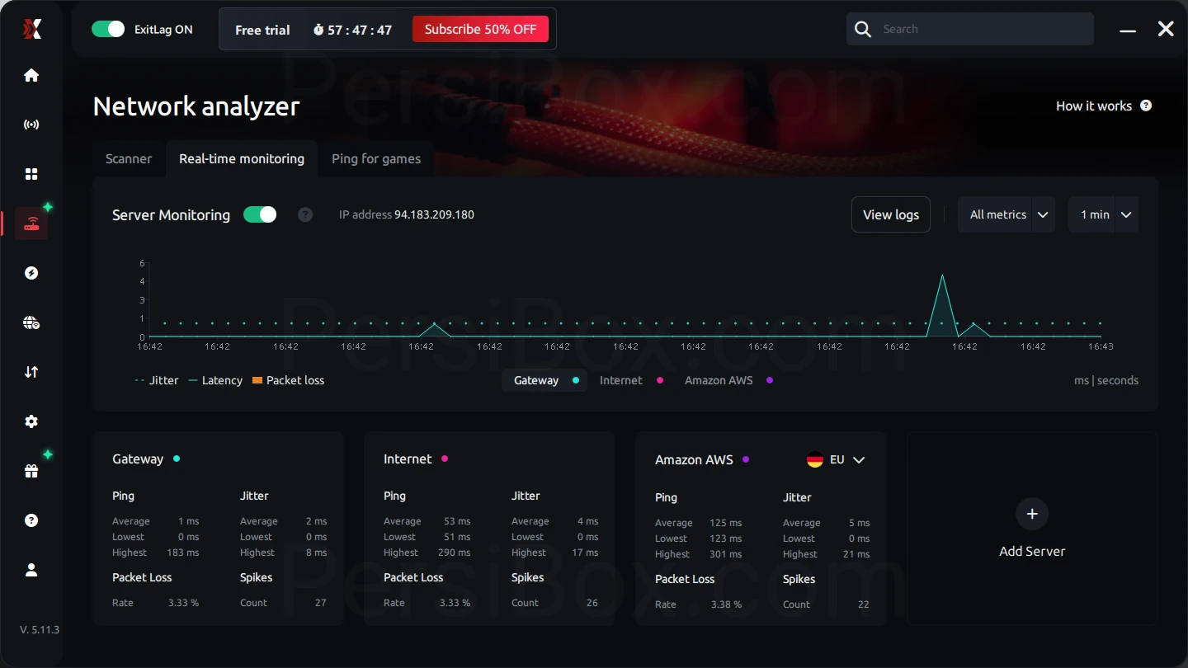Viewport: 1188px width, 668px height.
Task: Select the Network analyzer router icon
Action: 31,223
